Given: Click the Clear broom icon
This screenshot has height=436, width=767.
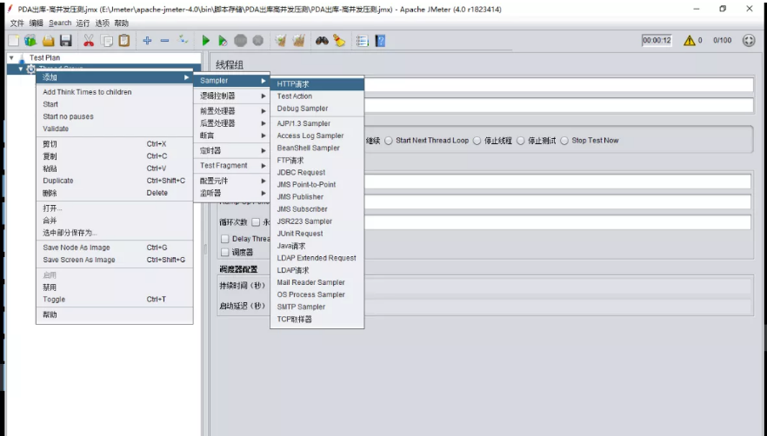Looking at the screenshot, I should pyautogui.click(x=280, y=41).
